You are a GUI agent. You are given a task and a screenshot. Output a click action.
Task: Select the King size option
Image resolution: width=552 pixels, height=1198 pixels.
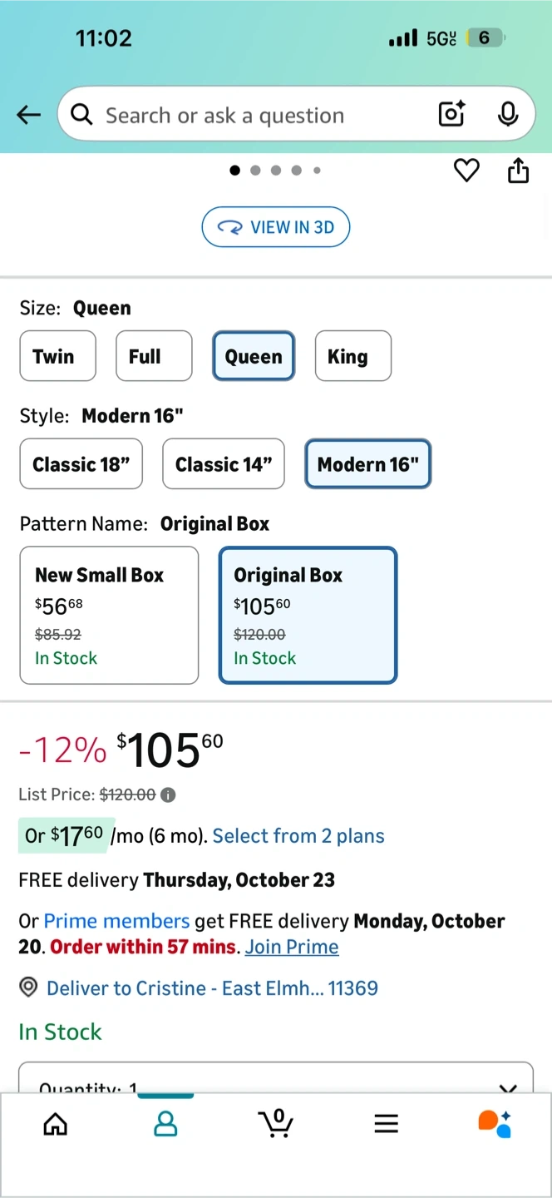click(x=352, y=356)
